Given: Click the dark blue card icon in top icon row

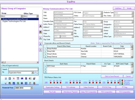Looking at the screenshot, I should [22, 79].
